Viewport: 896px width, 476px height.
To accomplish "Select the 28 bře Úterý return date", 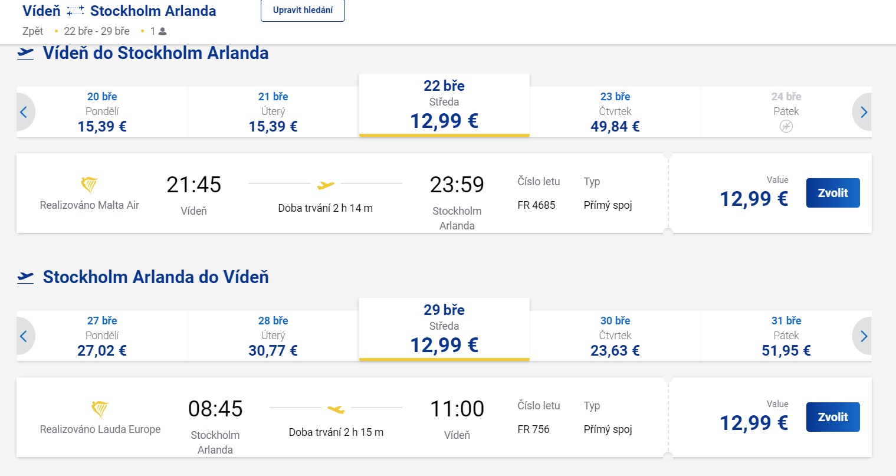I will pyautogui.click(x=273, y=336).
